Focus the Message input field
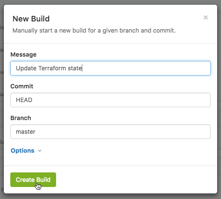The width and height of the screenshot is (221, 199). (x=110, y=68)
